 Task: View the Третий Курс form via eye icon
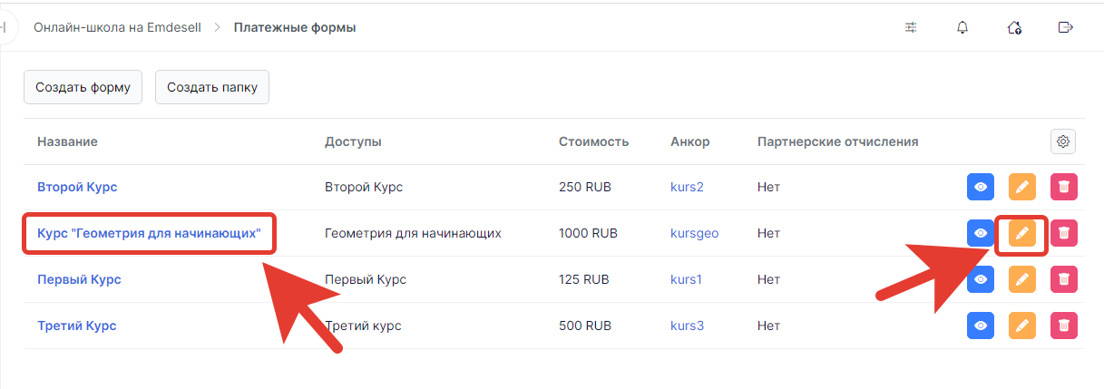coord(981,325)
